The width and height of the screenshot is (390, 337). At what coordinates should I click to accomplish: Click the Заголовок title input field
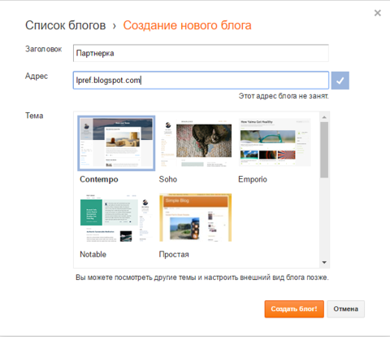point(201,53)
